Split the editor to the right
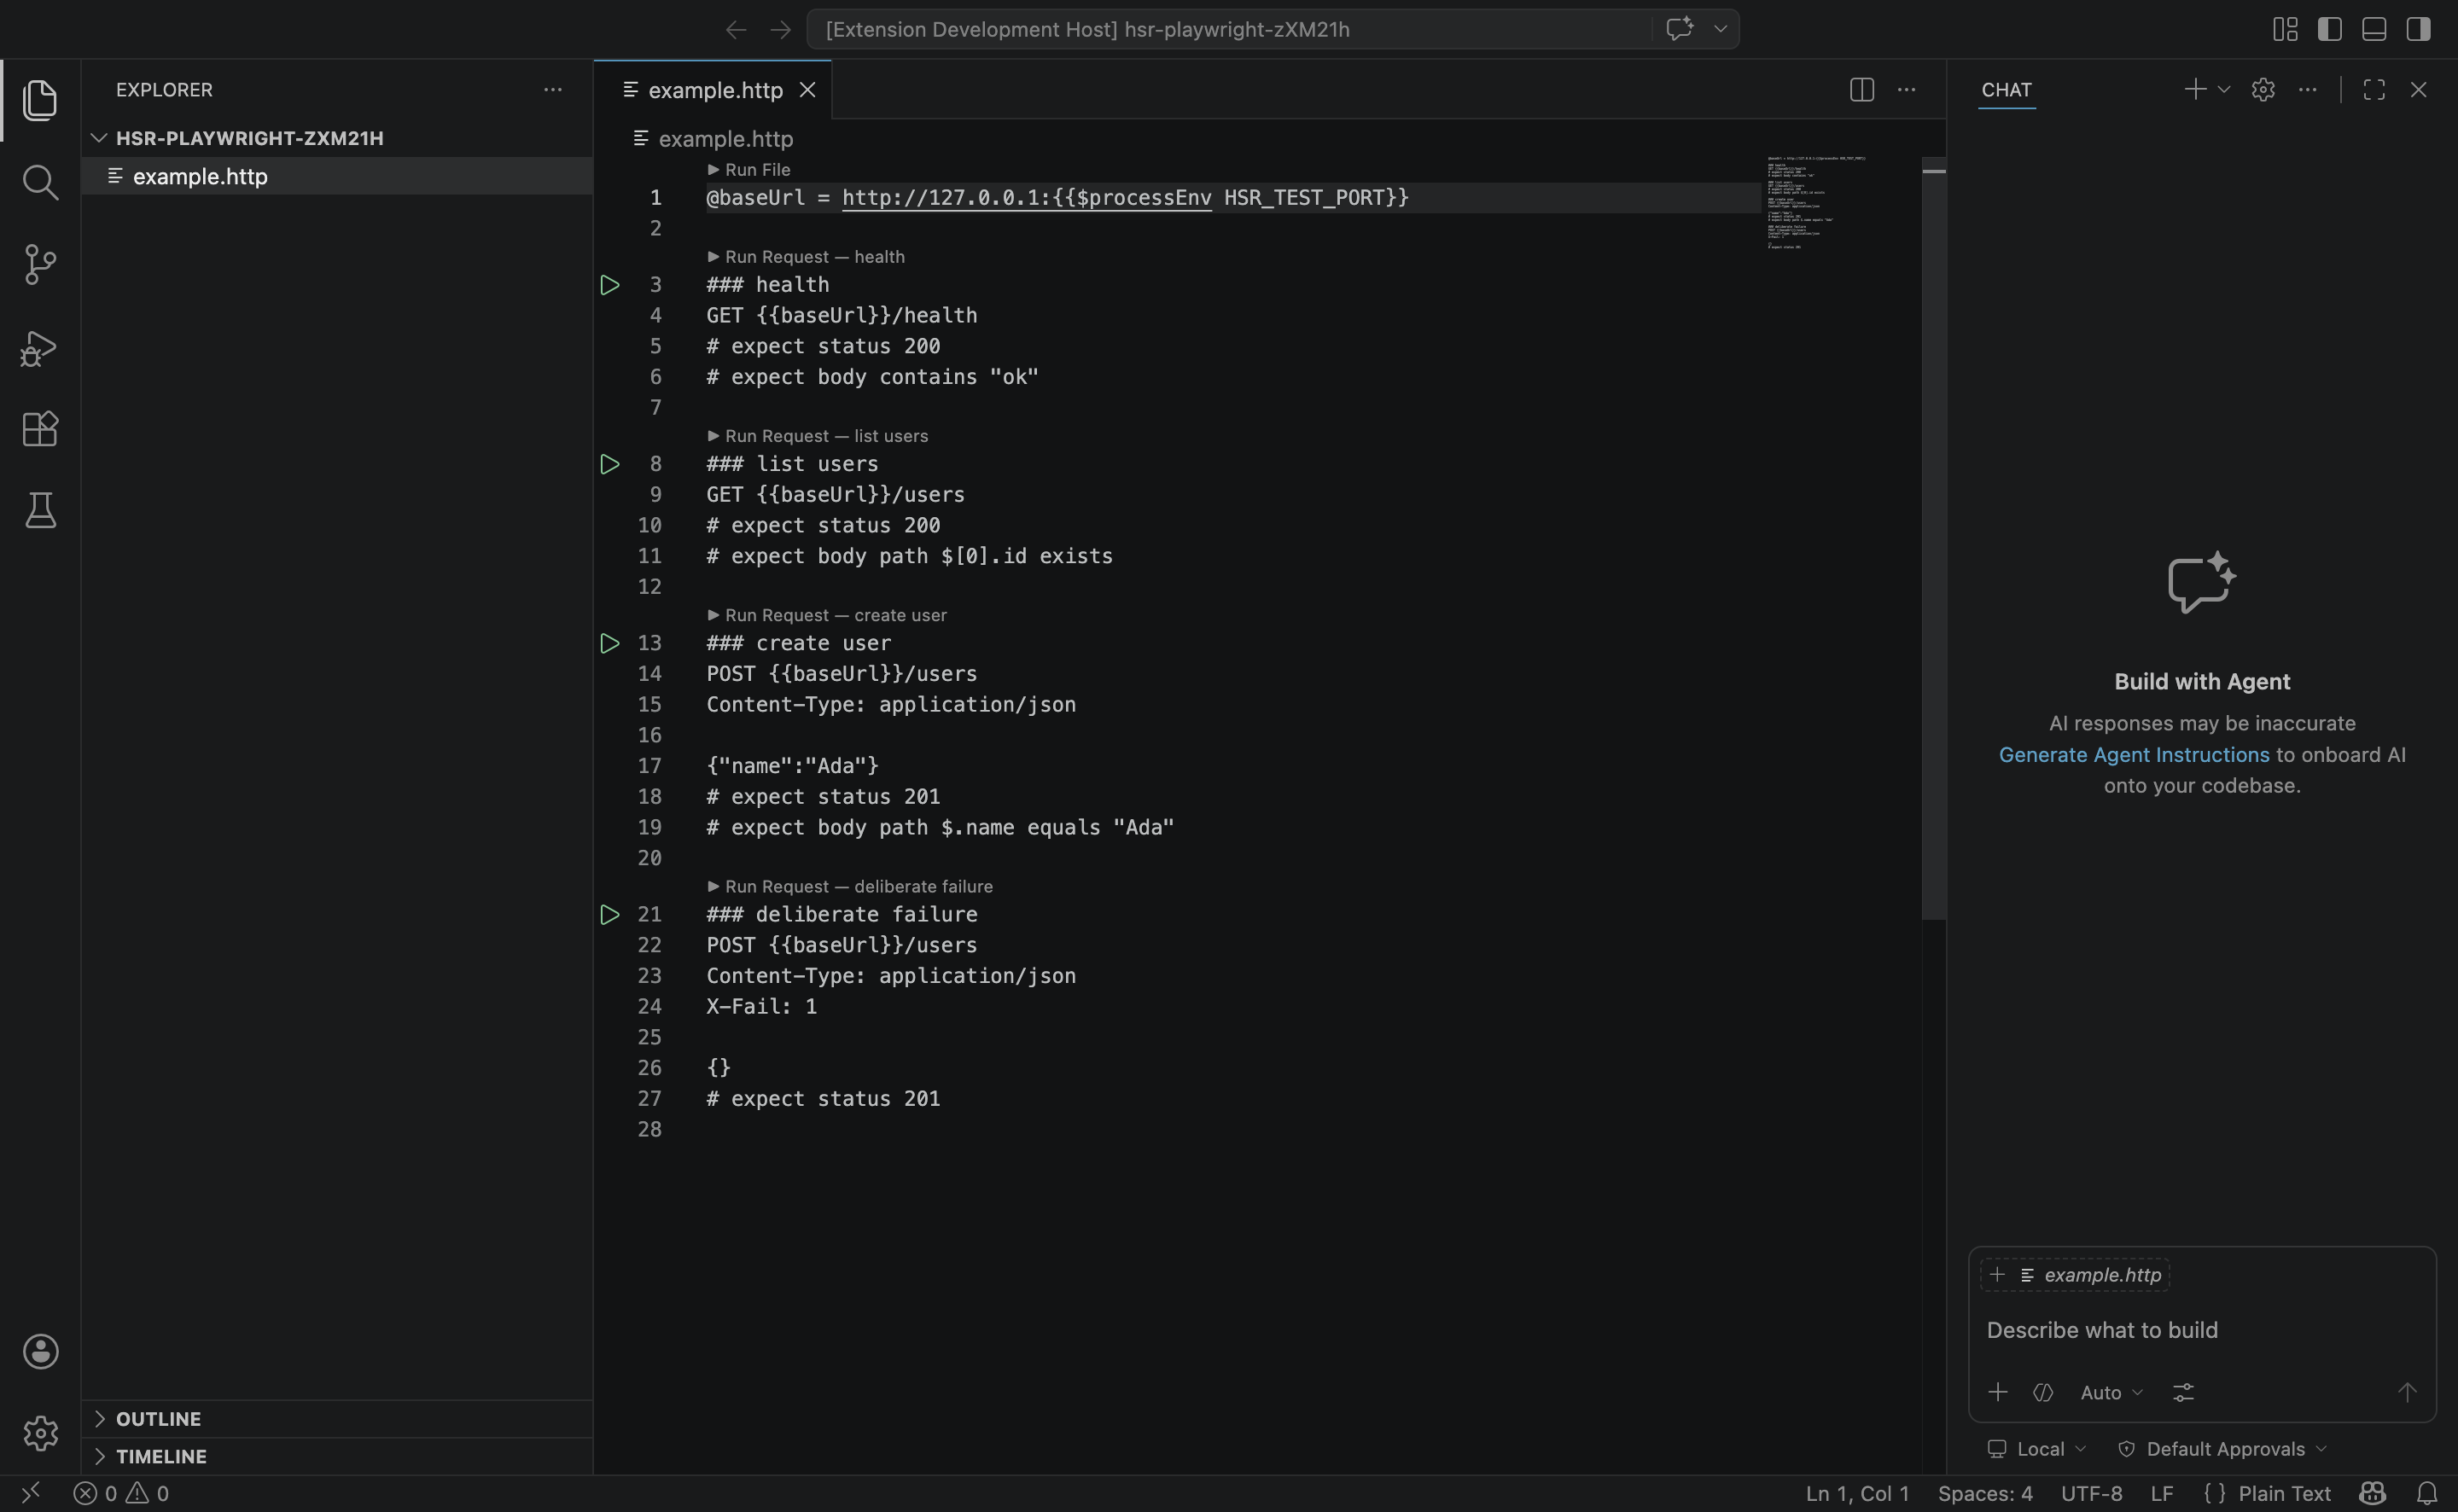This screenshot has height=1512, width=2458. (1862, 90)
